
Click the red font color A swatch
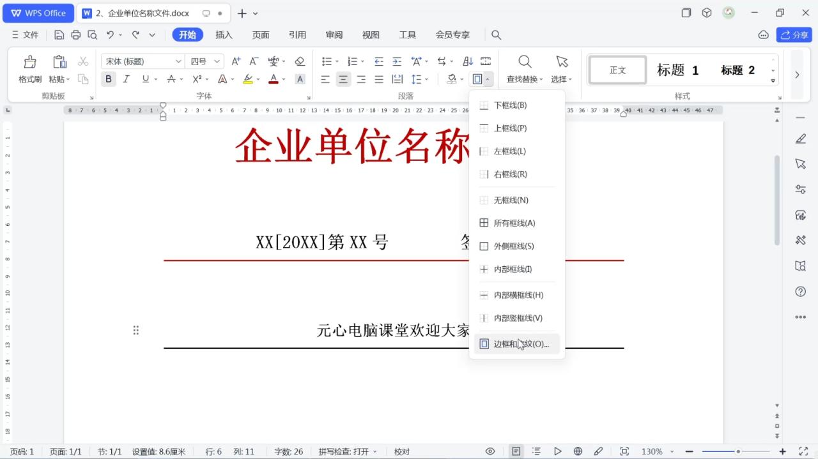[274, 79]
